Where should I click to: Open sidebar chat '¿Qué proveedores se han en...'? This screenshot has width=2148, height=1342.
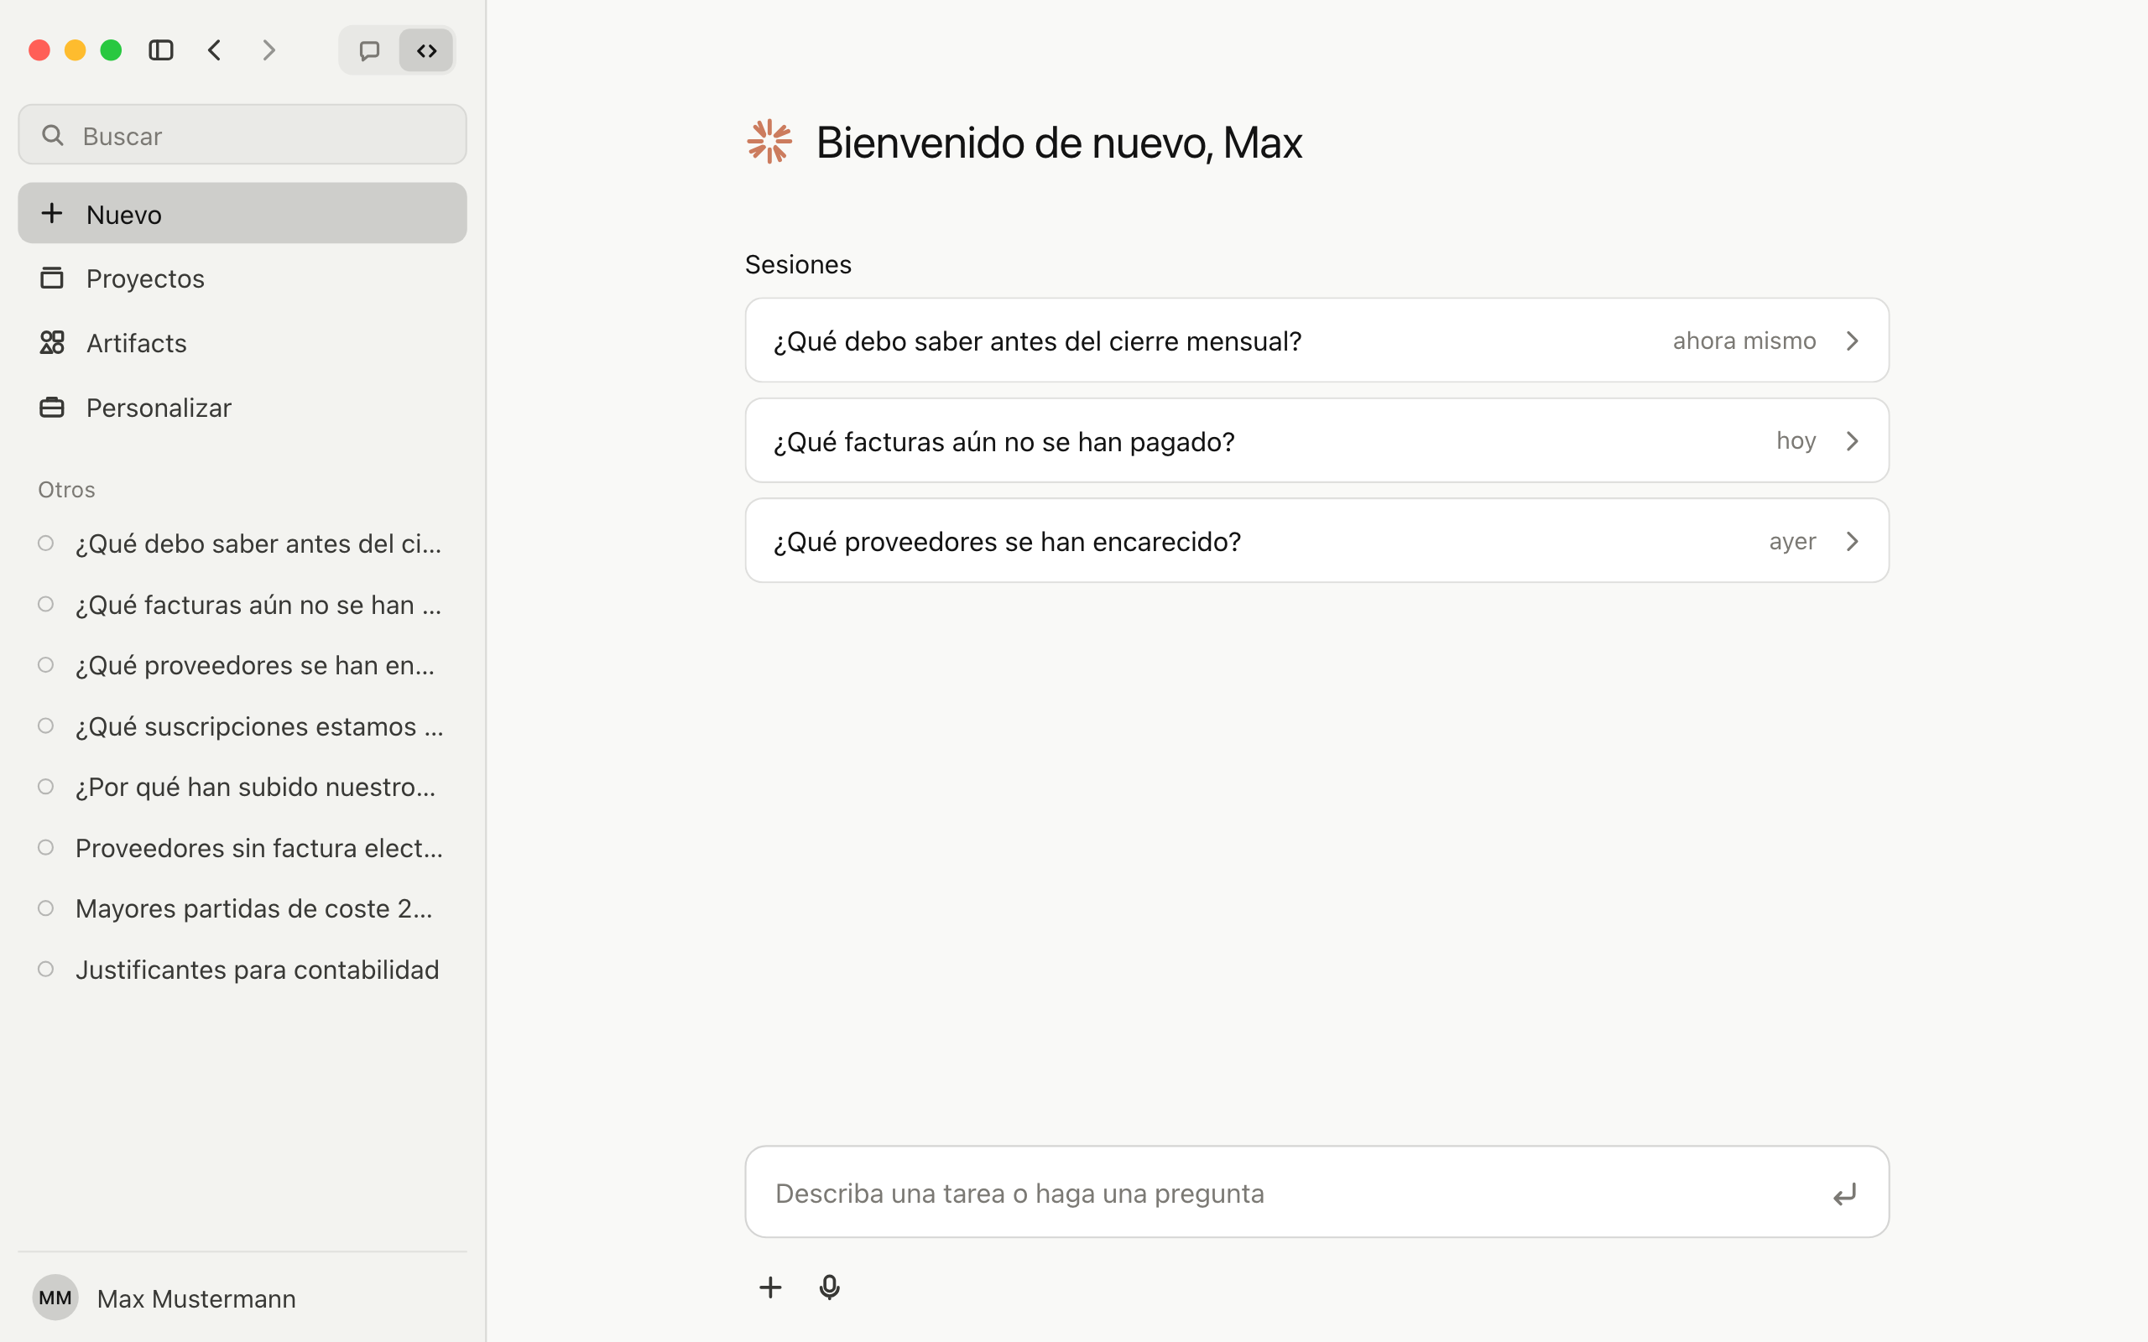pyautogui.click(x=242, y=665)
